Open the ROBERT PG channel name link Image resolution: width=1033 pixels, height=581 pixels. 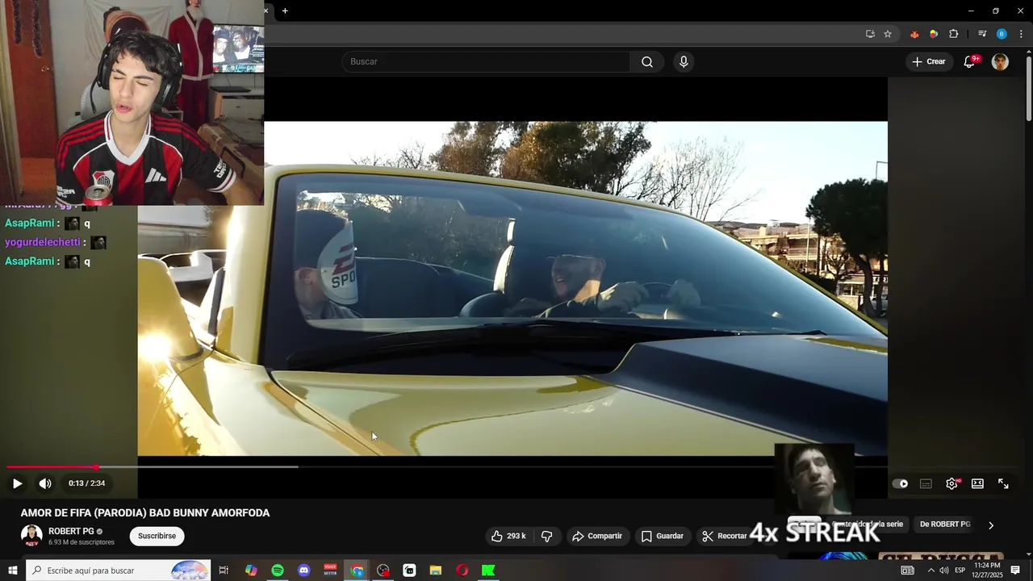click(x=71, y=531)
